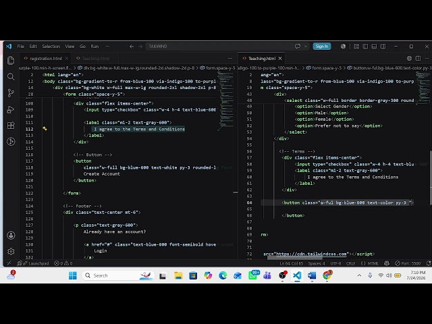Toggle the Secondary Side Bar
The width and height of the screenshot is (432, 324).
point(383,47)
